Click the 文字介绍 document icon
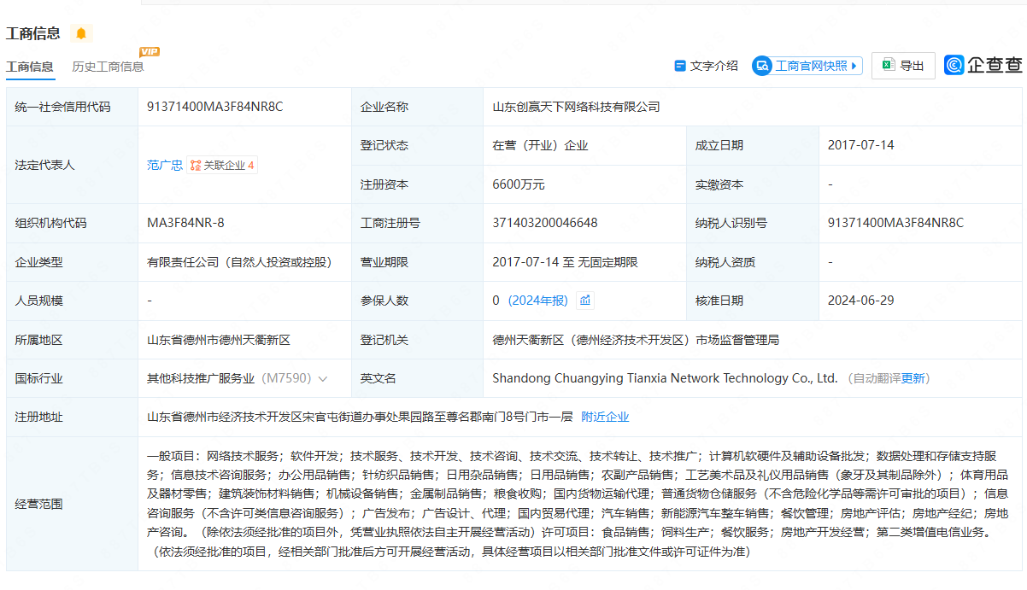Screen dimensions: 1027x590 pos(680,66)
